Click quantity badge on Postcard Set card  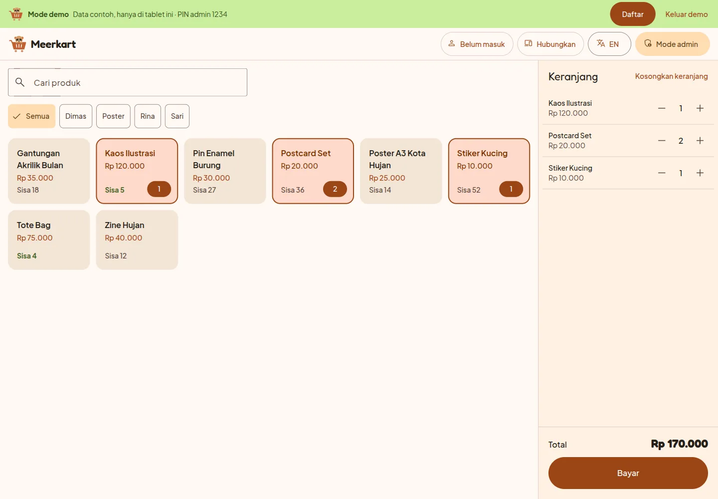pos(335,189)
